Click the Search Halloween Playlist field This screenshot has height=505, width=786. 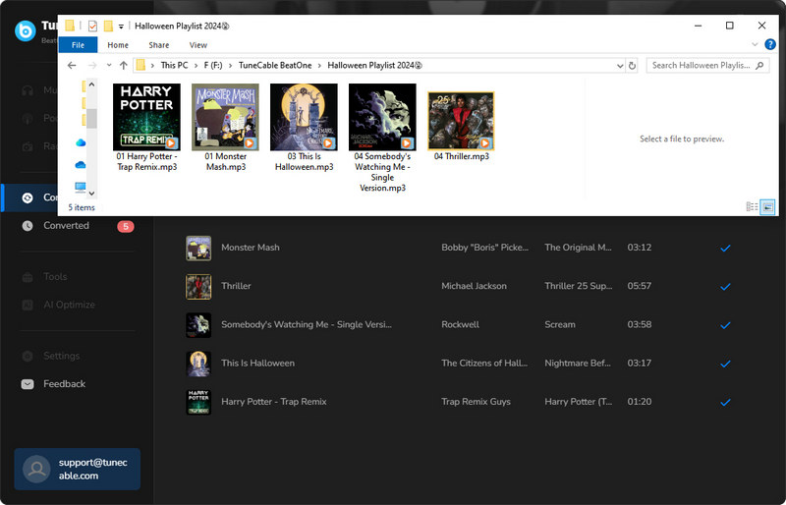pos(707,65)
